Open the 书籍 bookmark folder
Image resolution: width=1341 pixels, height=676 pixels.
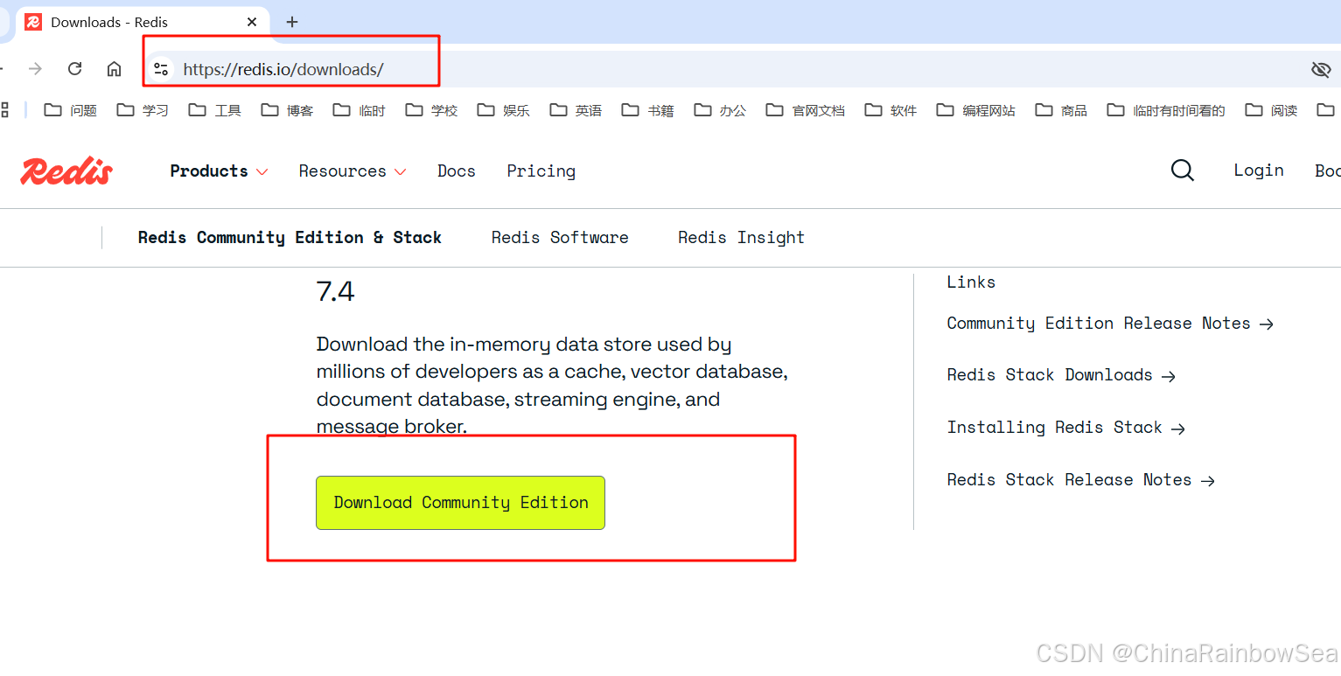click(648, 110)
